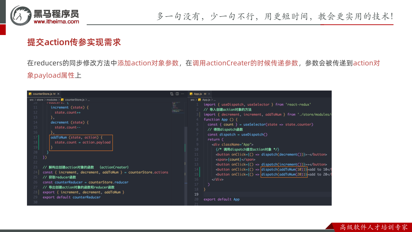The image size is (412, 232).
Task: Click the '<div className="App">' line
Action: click(232, 144)
